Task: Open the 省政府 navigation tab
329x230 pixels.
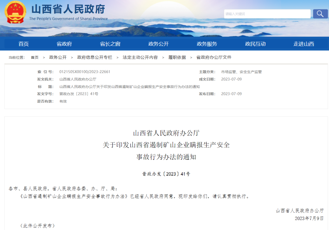Action: tap(64, 44)
